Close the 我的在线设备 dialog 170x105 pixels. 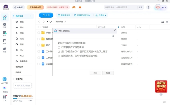115,30
